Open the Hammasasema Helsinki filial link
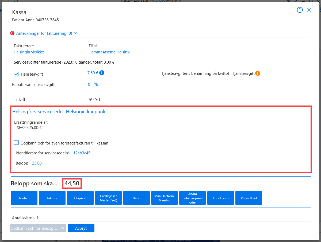 coord(109,52)
